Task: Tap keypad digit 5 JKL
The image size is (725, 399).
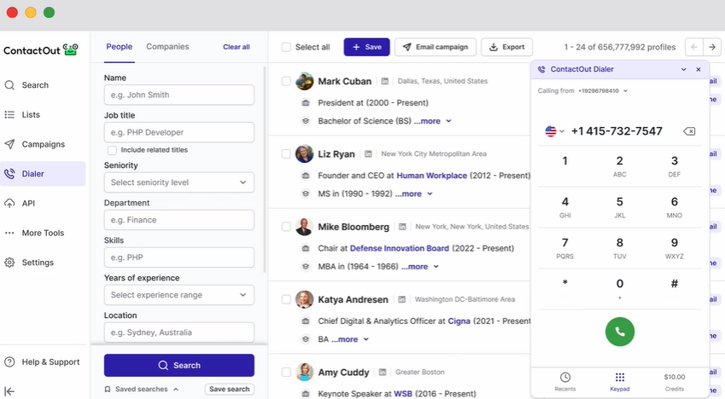Action: pyautogui.click(x=620, y=207)
